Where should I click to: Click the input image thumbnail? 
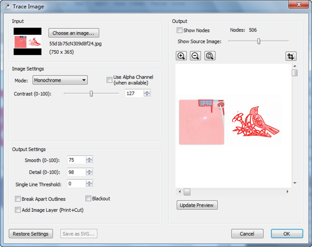(27, 41)
